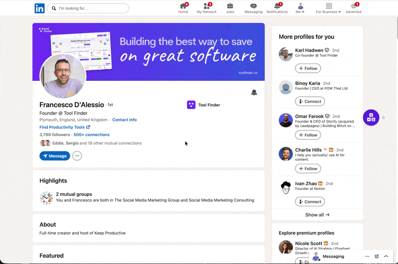This screenshot has height=264, width=398.
Task: Open Karl Hadwen's profile name
Action: point(309,50)
